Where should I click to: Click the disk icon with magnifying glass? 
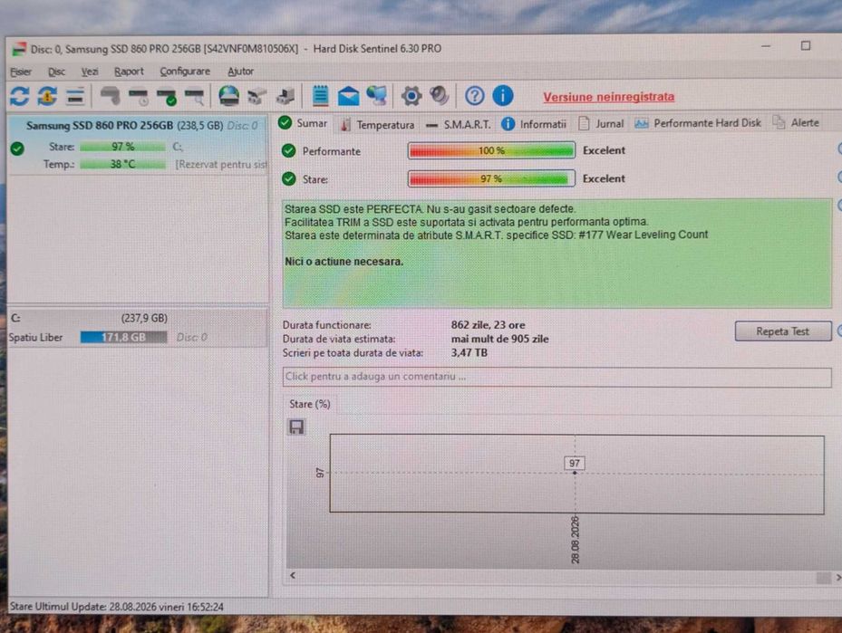(194, 97)
